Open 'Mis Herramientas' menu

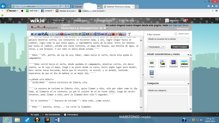(51, 115)
